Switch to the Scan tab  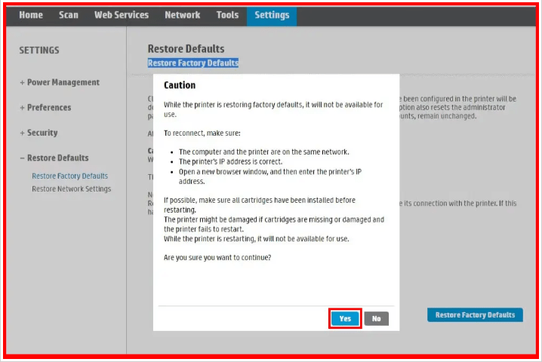click(69, 15)
